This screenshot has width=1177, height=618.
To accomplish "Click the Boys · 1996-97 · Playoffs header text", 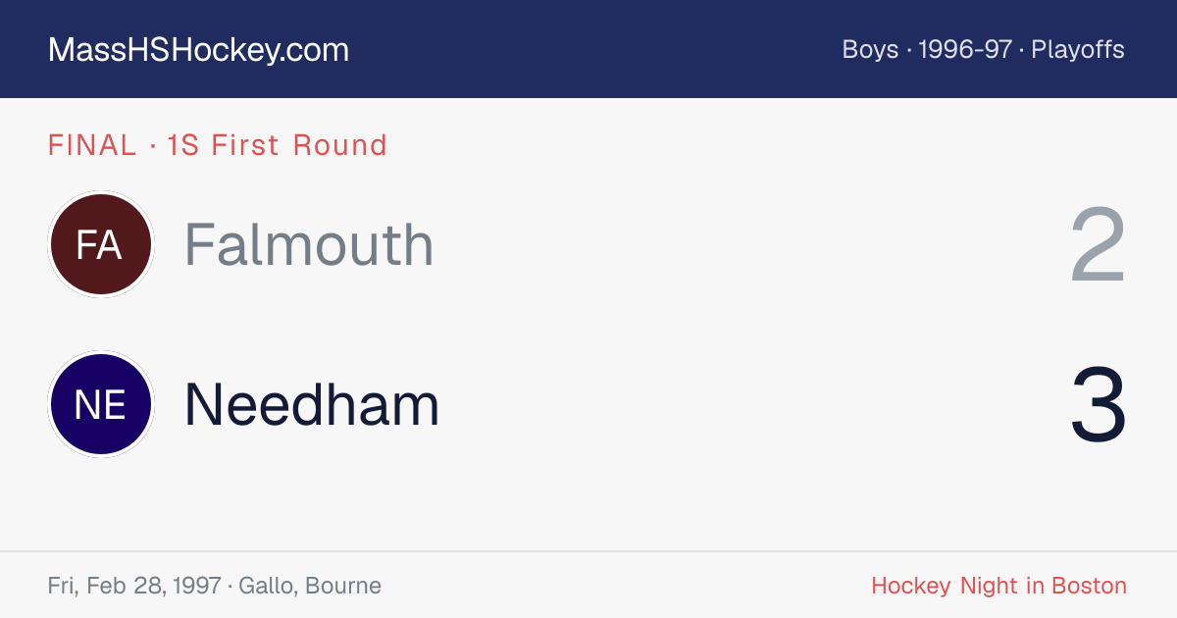I will click(x=983, y=50).
